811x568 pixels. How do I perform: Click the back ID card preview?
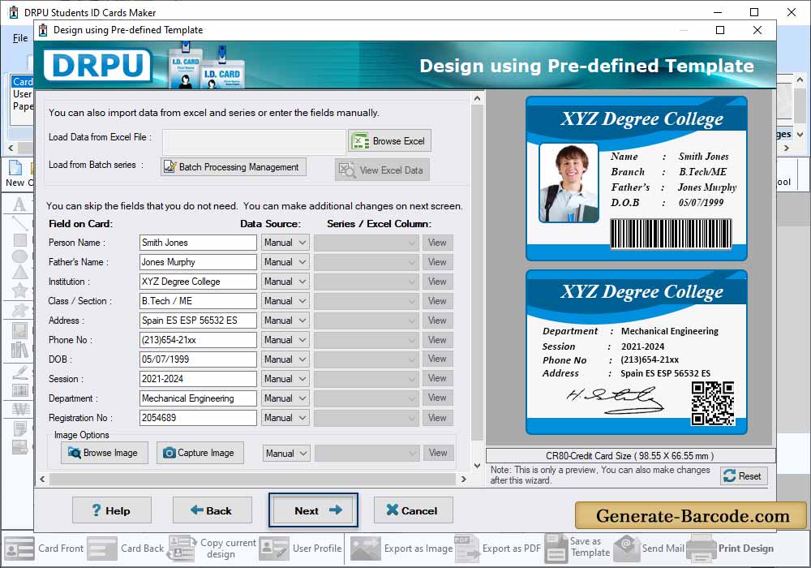(x=636, y=352)
